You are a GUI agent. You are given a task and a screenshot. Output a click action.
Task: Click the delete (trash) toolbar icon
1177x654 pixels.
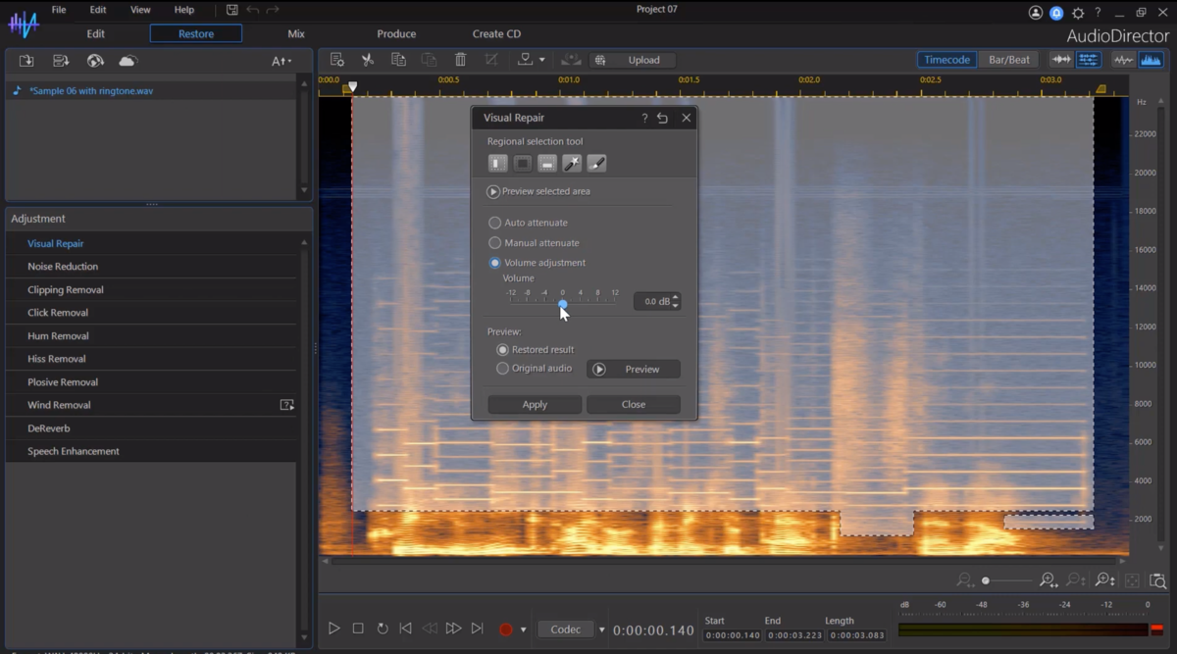click(x=460, y=60)
